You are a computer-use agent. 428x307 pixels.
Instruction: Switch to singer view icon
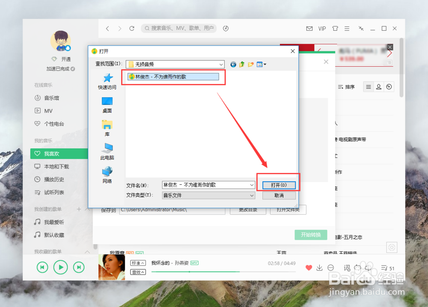[379, 87]
